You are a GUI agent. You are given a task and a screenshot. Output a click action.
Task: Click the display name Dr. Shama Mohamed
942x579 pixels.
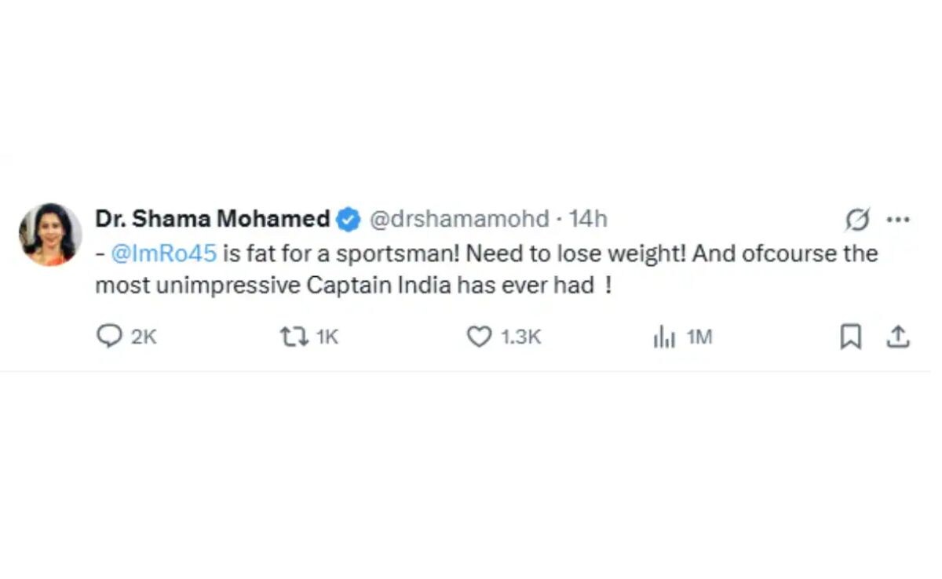point(212,219)
